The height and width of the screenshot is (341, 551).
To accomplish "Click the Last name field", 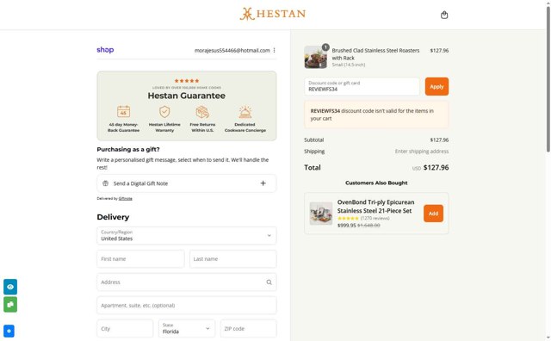I will pos(233,258).
